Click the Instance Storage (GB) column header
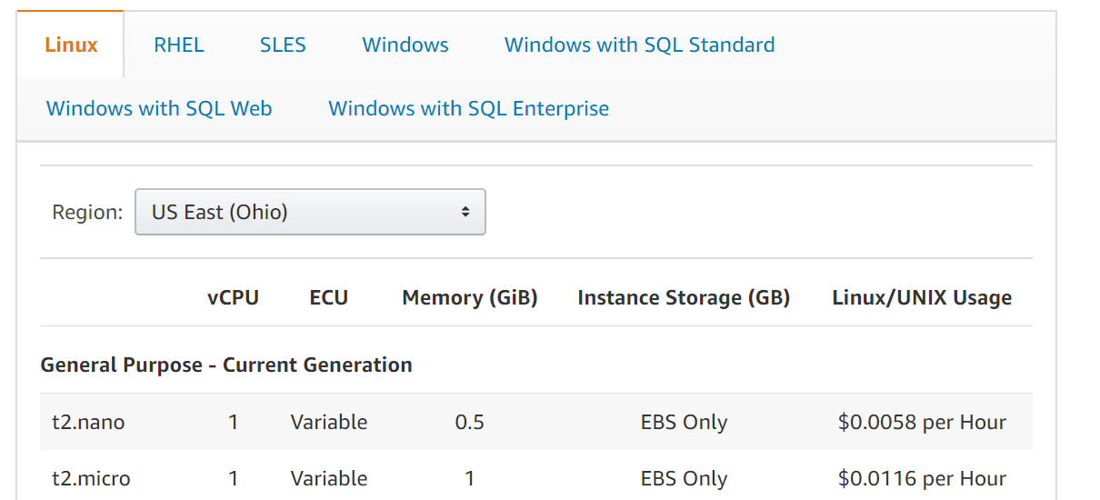Viewport: 1100px width, 500px height. click(x=684, y=297)
